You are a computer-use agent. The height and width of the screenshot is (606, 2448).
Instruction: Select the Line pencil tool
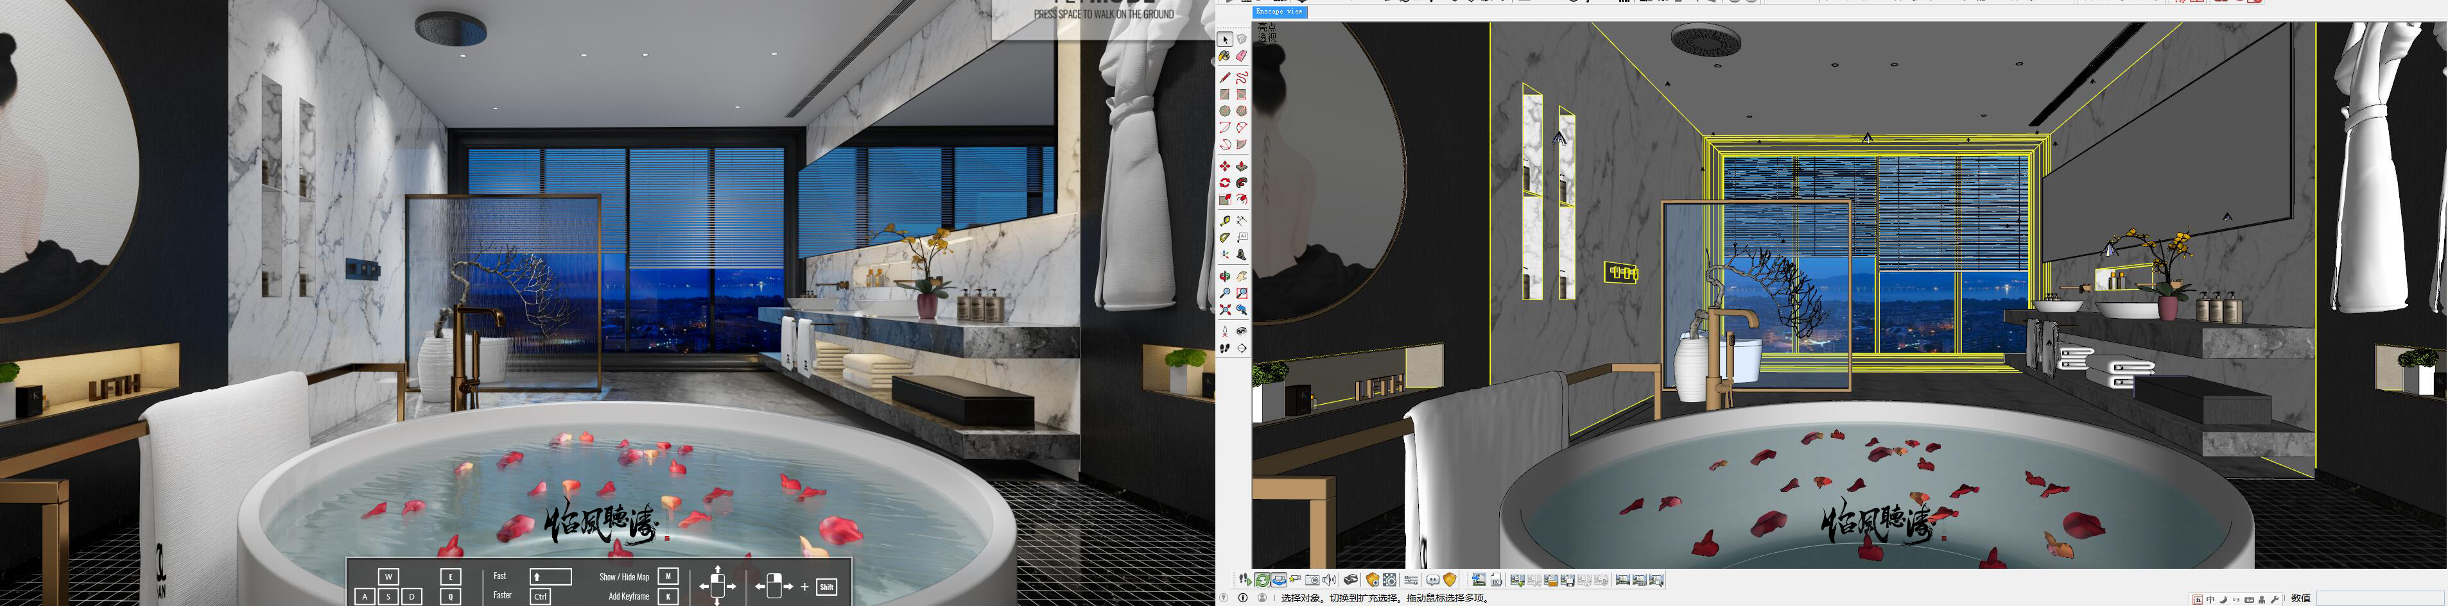[1225, 78]
